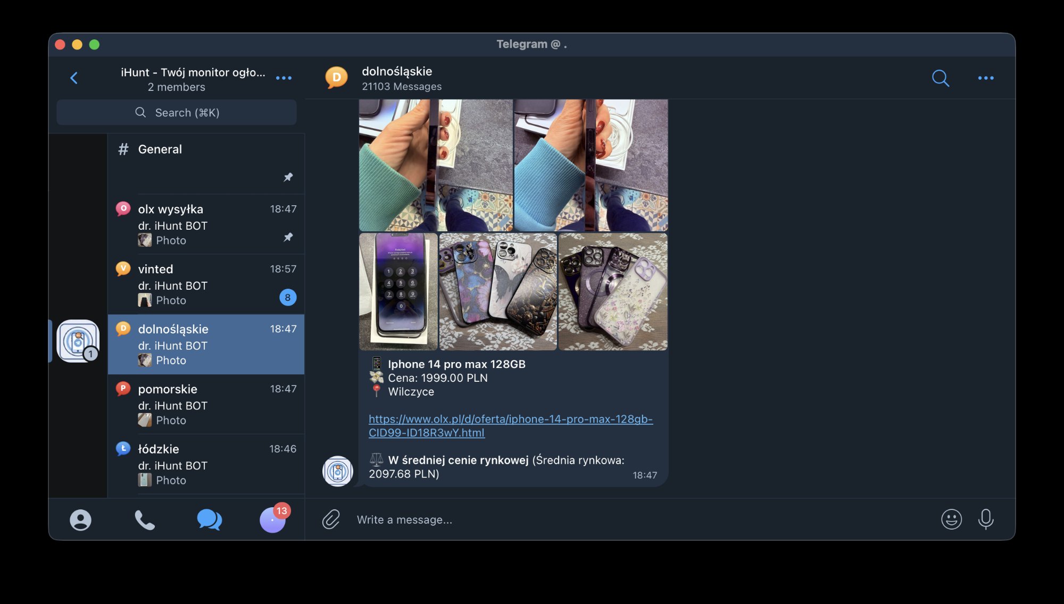Viewport: 1064px width, 604px height.
Task: Open the iHunt group options menu
Action: point(284,78)
